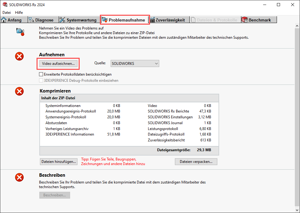The width and height of the screenshot is (300, 213).
Task: Open the Systemwartung tab
Action: click(x=78, y=20)
